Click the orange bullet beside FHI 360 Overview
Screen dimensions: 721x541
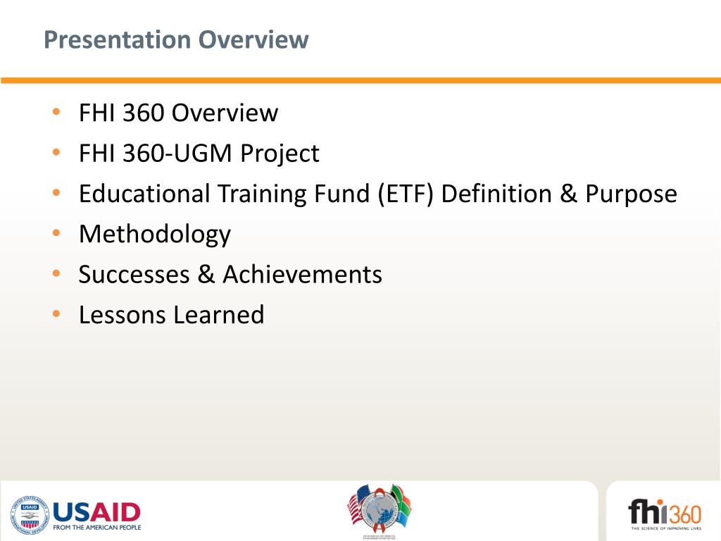pyautogui.click(x=56, y=113)
